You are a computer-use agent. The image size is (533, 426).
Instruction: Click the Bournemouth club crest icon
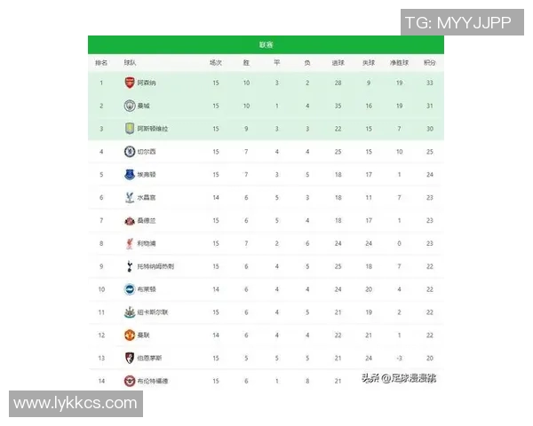tap(130, 358)
